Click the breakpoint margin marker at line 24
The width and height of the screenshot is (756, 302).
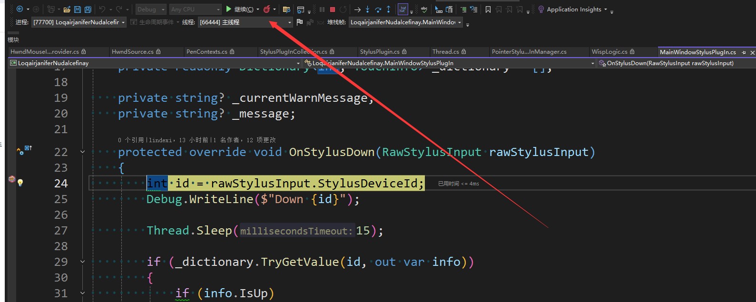[x=12, y=179]
